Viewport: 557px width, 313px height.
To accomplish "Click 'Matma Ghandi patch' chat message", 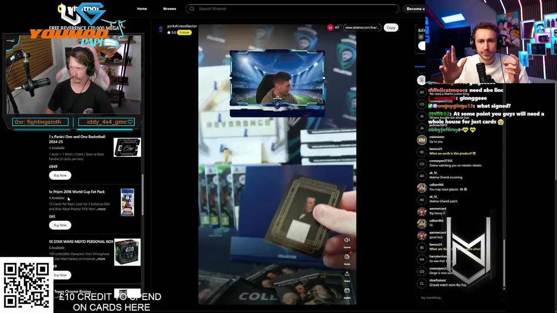I will (x=443, y=201).
